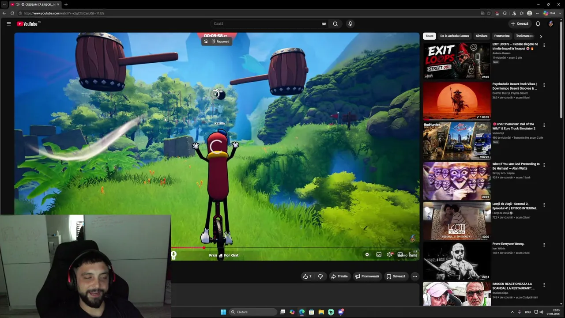Like the video with thumbs up

(x=307, y=276)
